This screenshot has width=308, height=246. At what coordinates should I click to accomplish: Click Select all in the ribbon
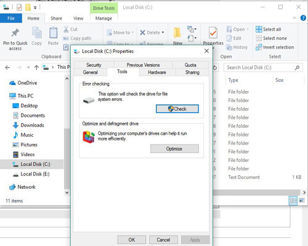click(269, 30)
